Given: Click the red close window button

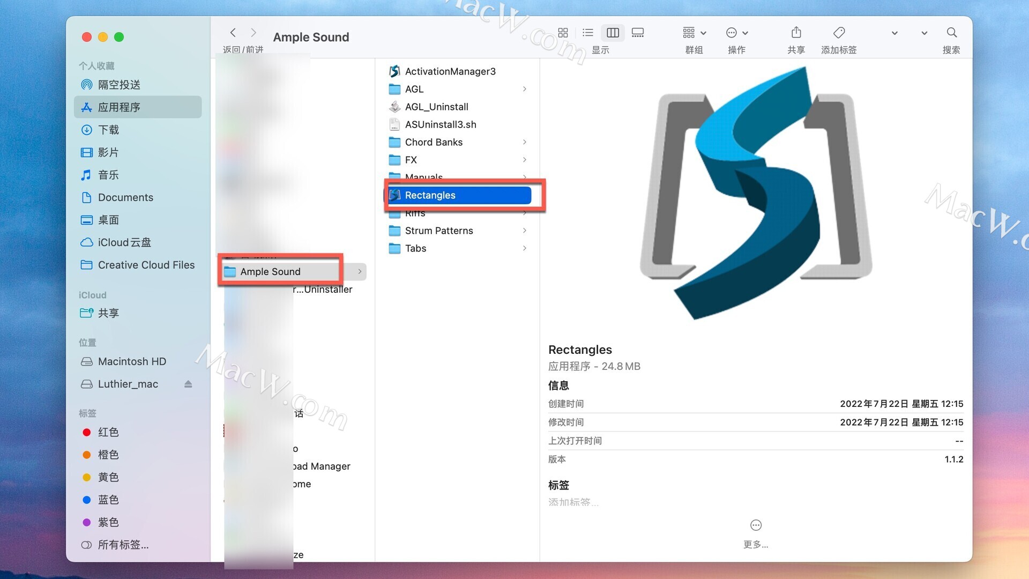Looking at the screenshot, I should [87, 37].
